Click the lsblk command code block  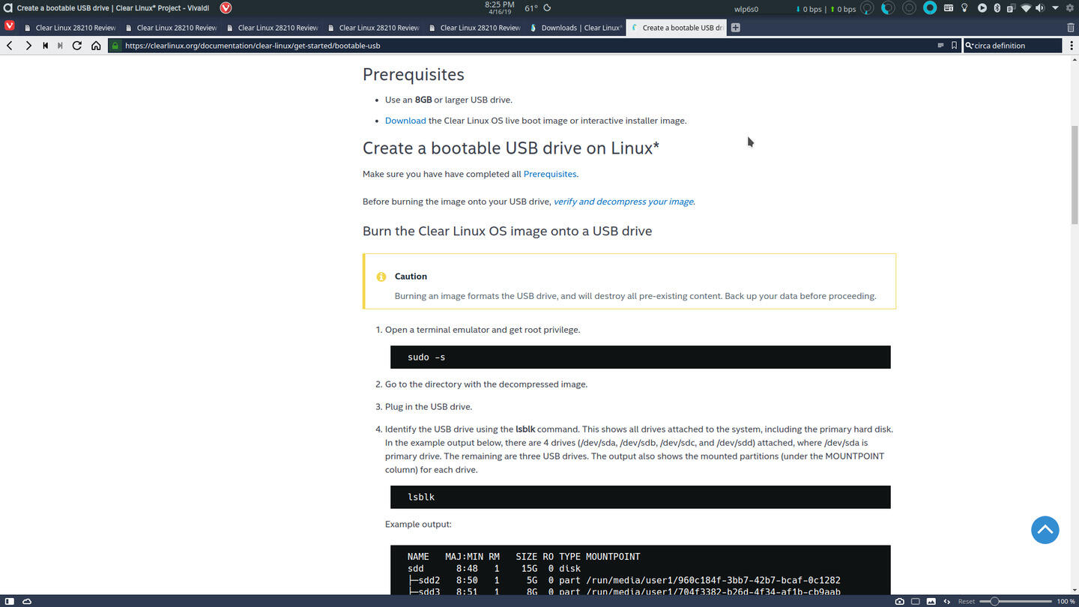640,497
